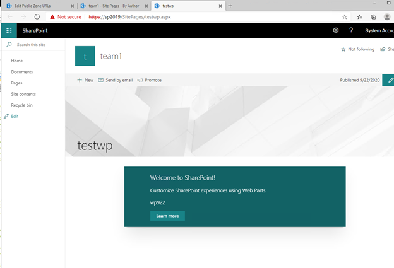Open Site contents in the left navigation
Viewport: 394px width, 268px height.
(23, 94)
